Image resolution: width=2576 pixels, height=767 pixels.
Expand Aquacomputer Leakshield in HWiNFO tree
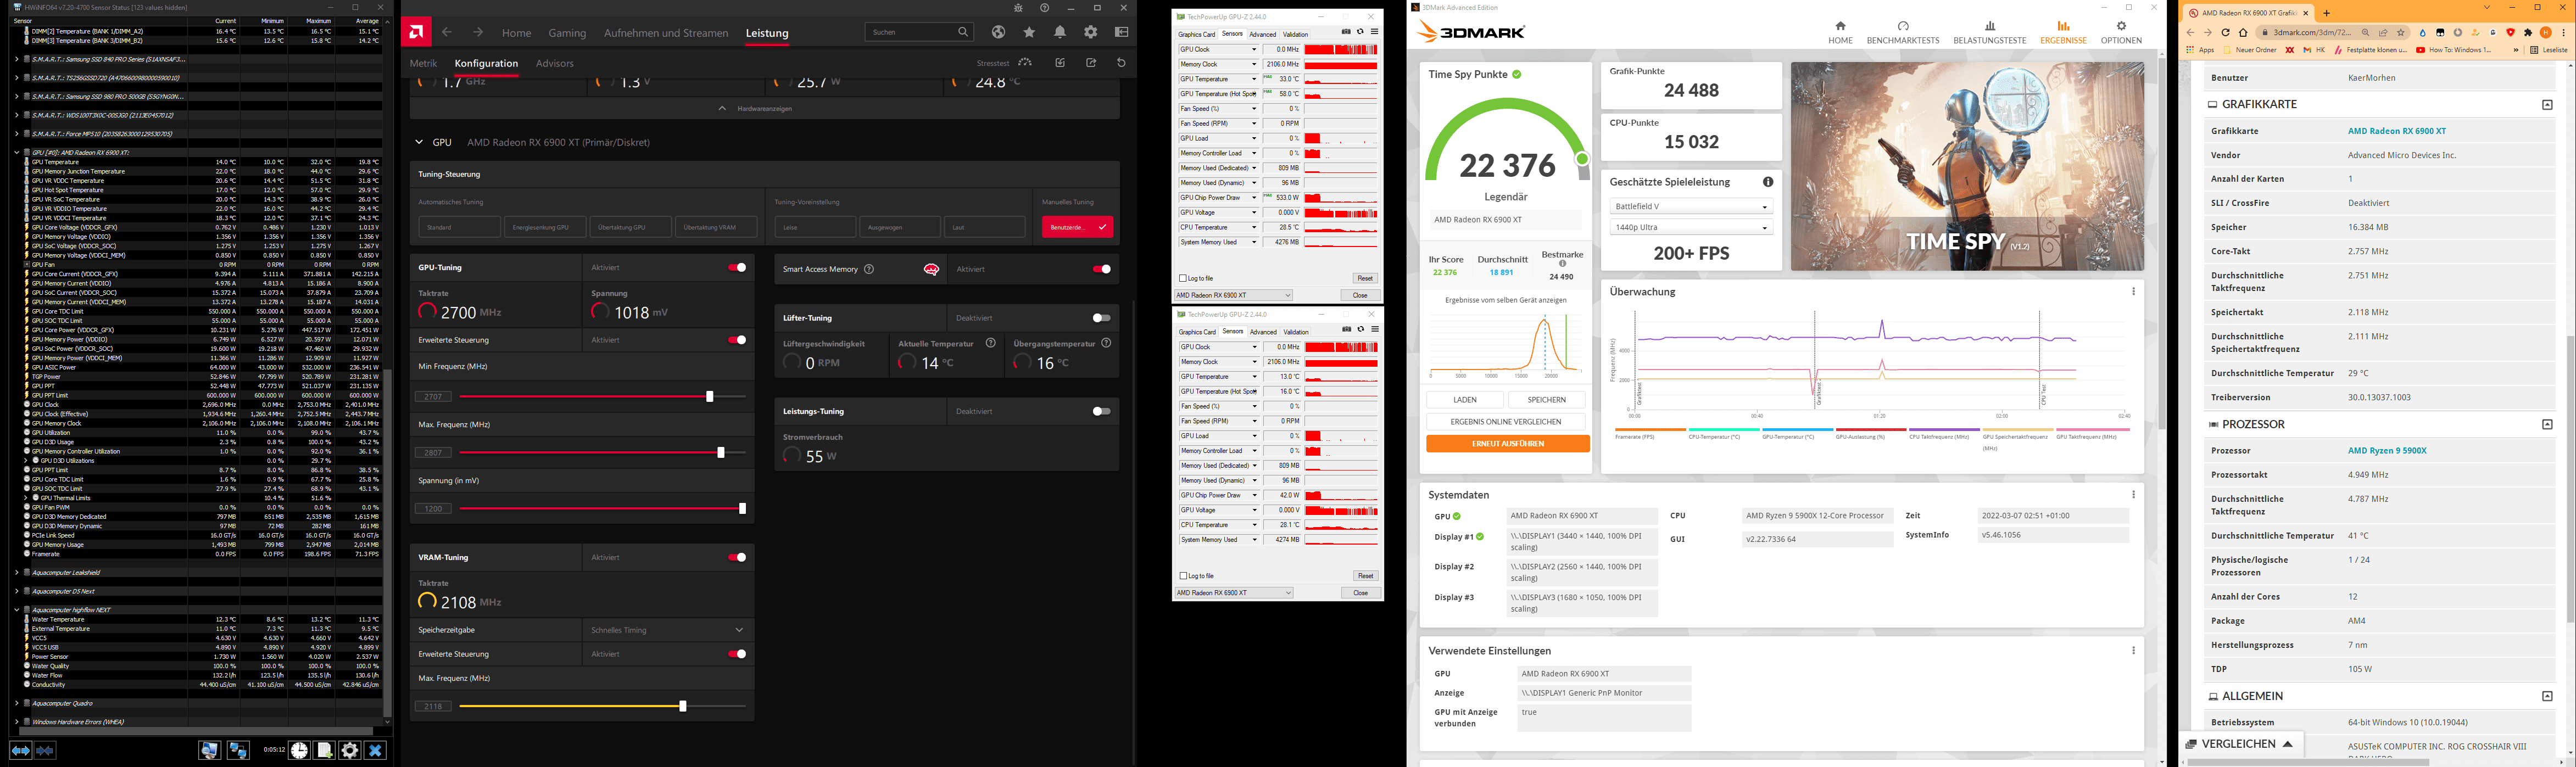17,573
